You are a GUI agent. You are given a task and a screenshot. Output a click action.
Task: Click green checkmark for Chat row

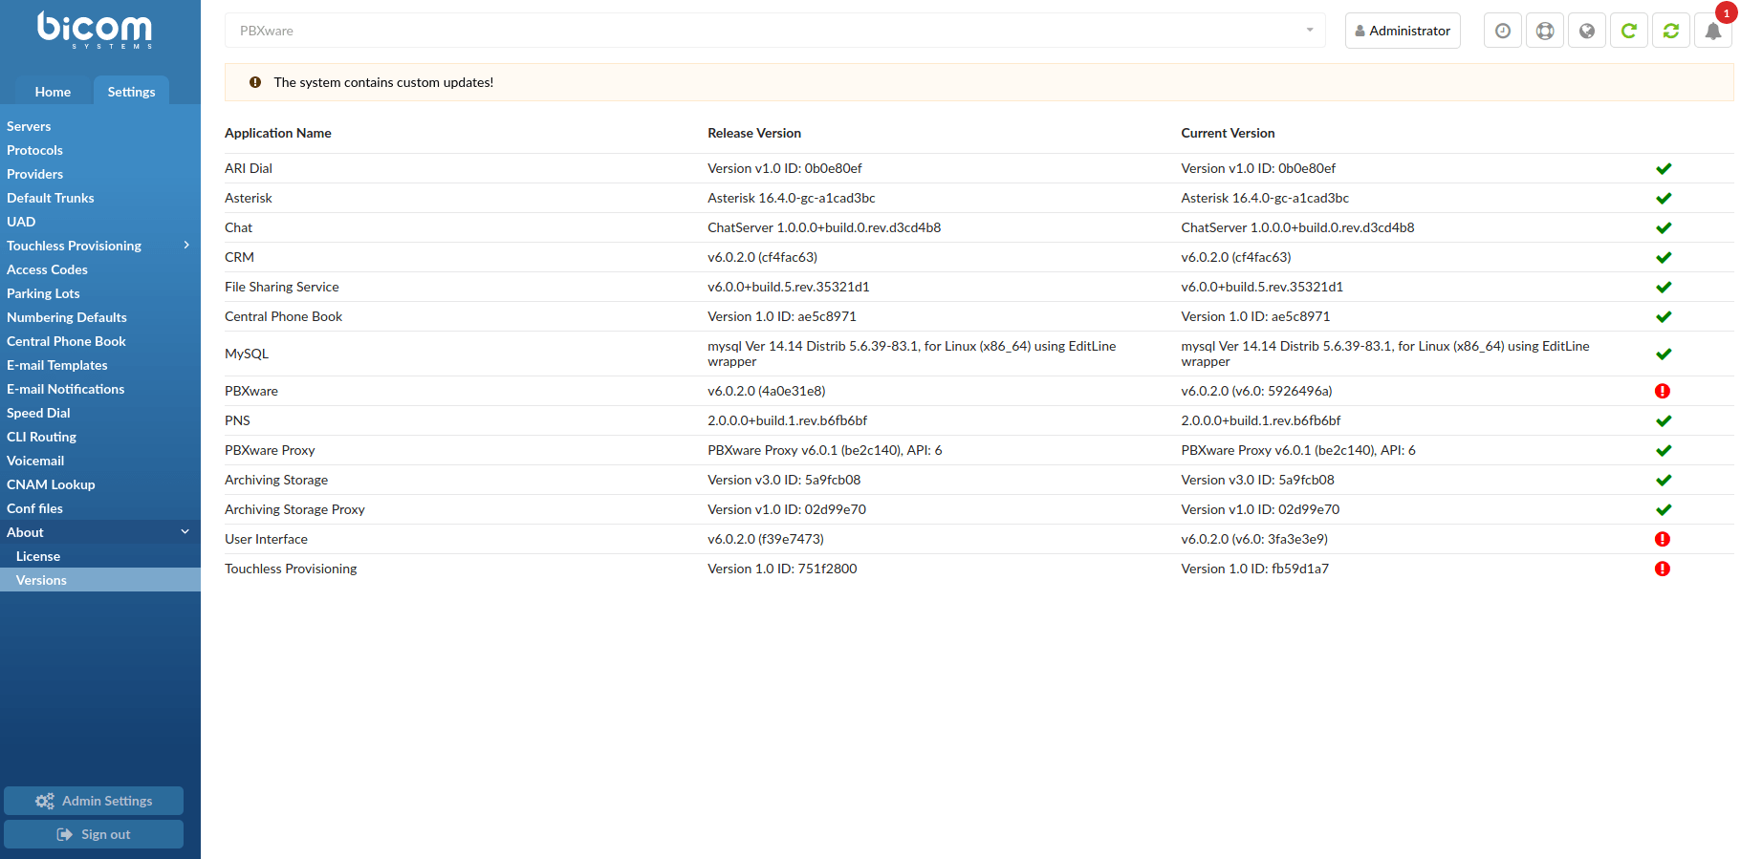(x=1664, y=228)
